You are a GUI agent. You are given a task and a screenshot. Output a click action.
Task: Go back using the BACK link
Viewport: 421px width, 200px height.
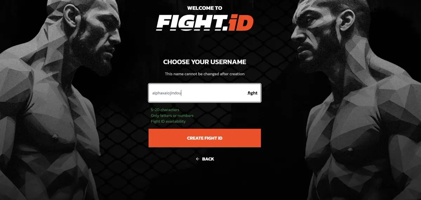click(x=205, y=159)
